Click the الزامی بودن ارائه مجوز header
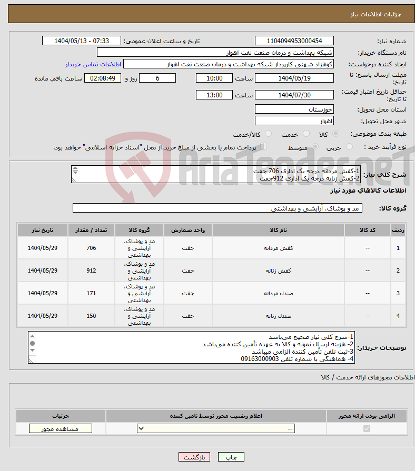Viewport: 415px width, 471px height. [x=367, y=416]
